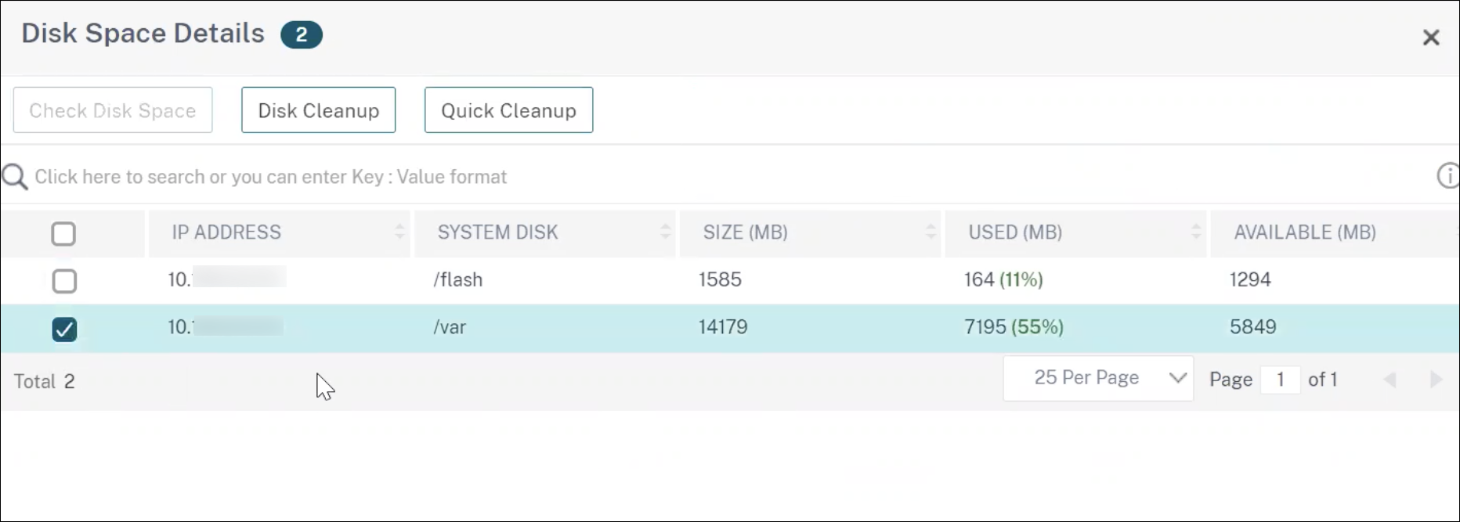This screenshot has width=1460, height=522.
Task: Open the search info help icon
Action: 1447,176
